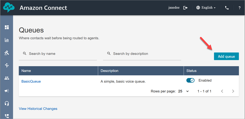This screenshot has width=245, height=119.
Task: Click the log out icon beside janedoe
Action: point(185,8)
